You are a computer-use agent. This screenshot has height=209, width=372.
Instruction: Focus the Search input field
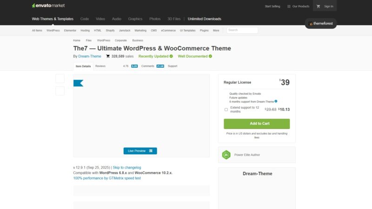point(242,30)
